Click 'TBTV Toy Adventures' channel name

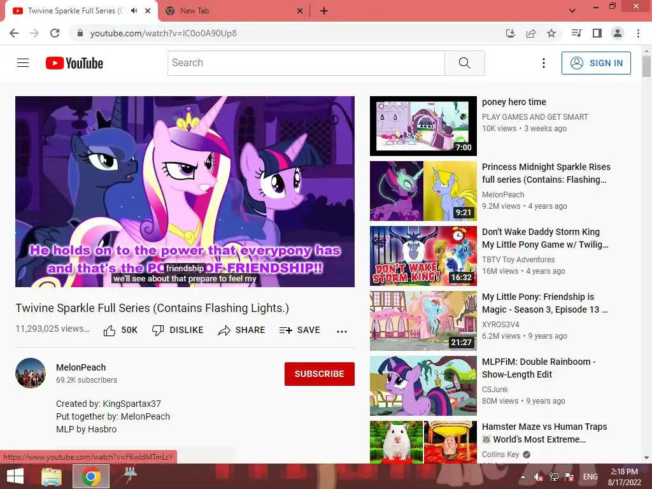(518, 260)
